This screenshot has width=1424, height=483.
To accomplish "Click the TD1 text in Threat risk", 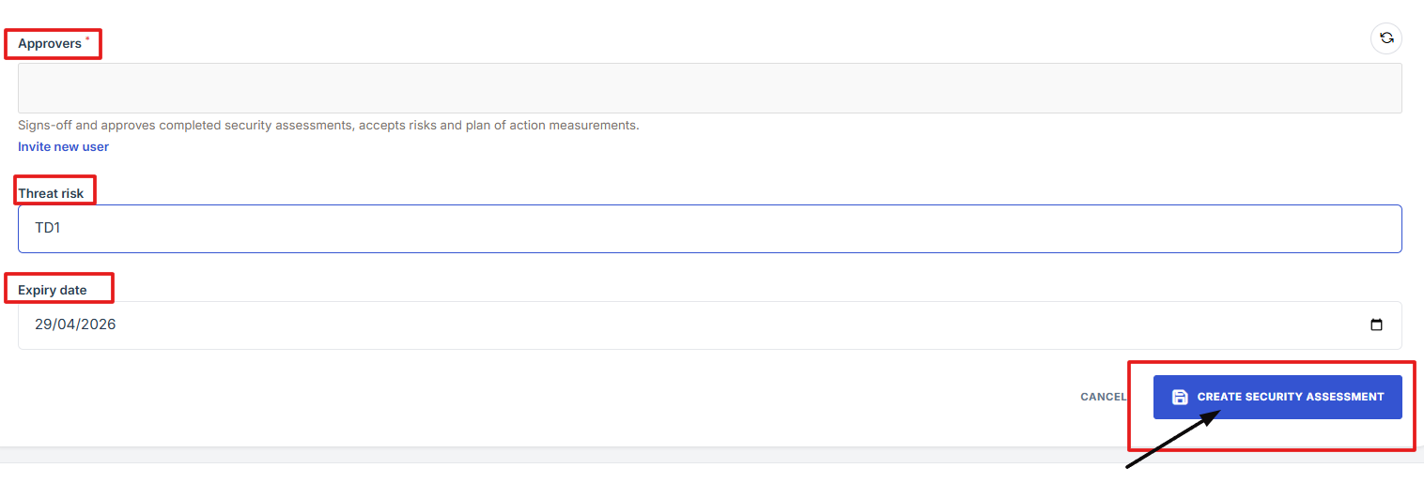I will (48, 228).
